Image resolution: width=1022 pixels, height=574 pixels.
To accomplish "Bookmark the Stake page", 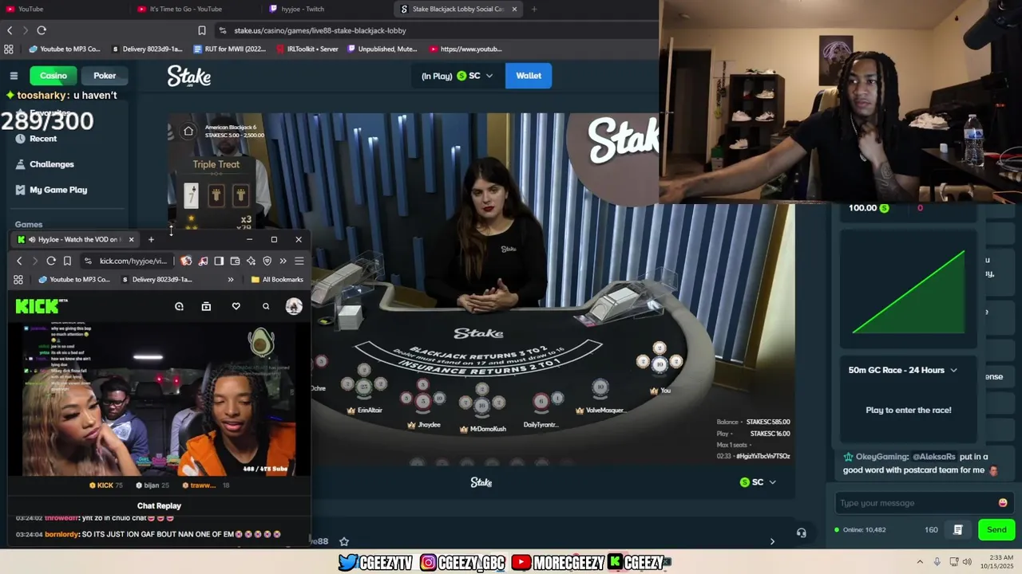I will coord(202,30).
